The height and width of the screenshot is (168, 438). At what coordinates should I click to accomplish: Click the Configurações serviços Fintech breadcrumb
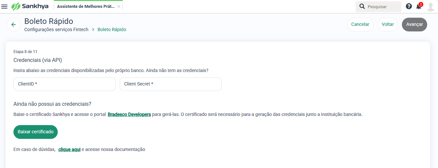pos(56,29)
